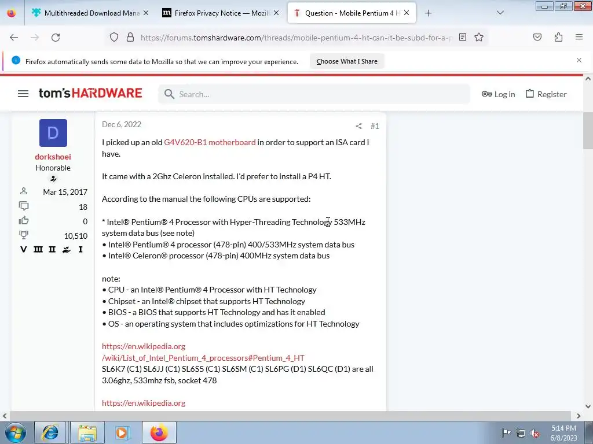Click the III badge under user stats
The image size is (593, 444).
(38, 250)
